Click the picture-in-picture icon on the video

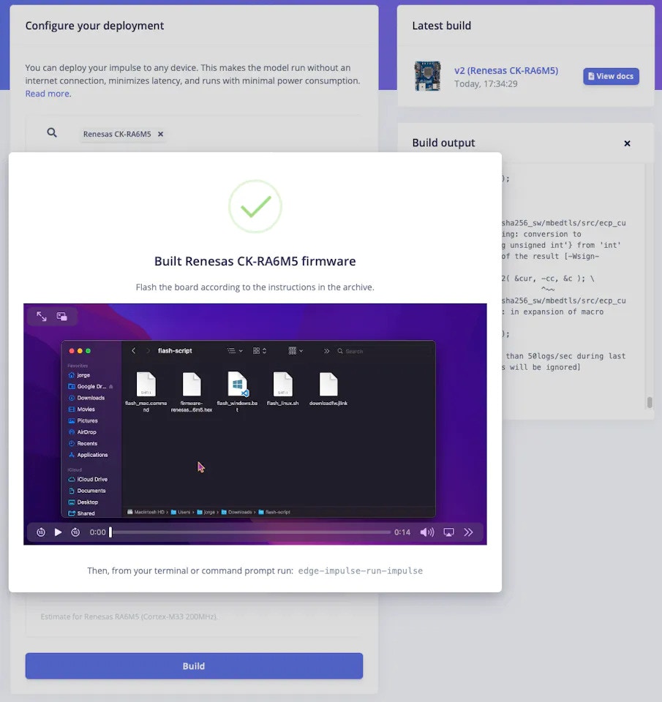tap(61, 317)
